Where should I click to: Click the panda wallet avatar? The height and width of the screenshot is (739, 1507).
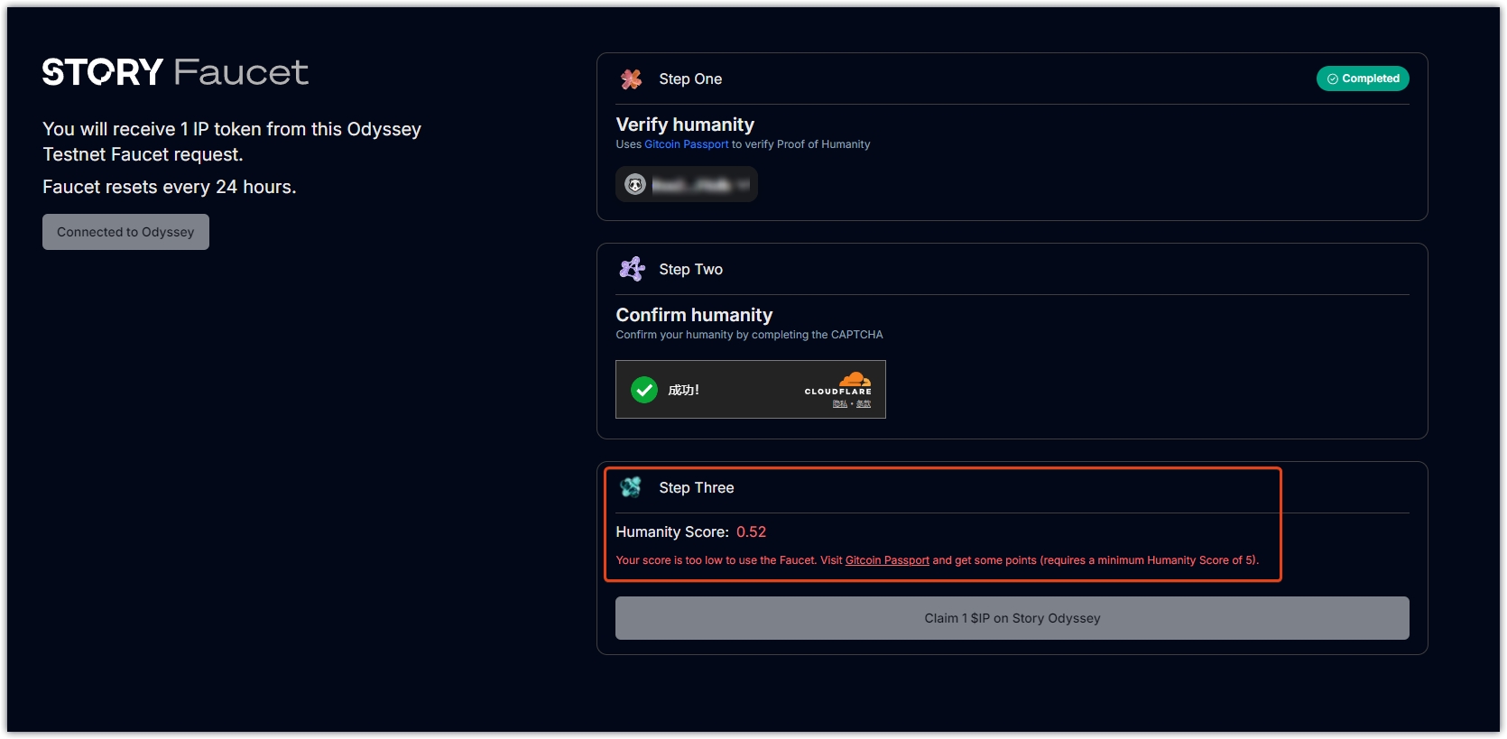[x=635, y=185]
